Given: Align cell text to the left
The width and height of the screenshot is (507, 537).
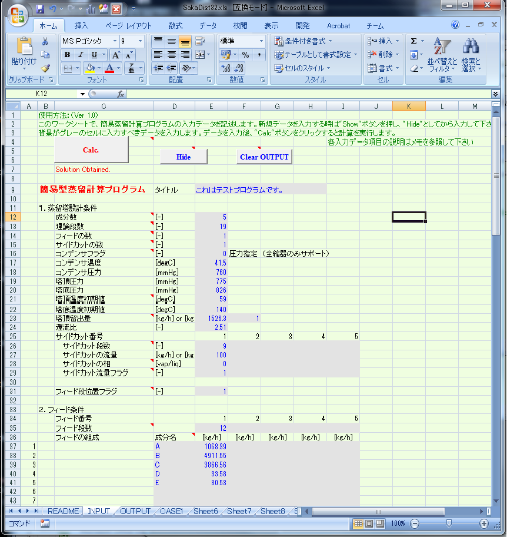Looking at the screenshot, I should 158,54.
